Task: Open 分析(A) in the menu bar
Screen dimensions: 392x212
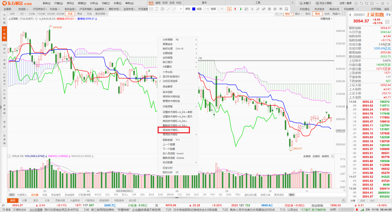Action: click(93, 3)
